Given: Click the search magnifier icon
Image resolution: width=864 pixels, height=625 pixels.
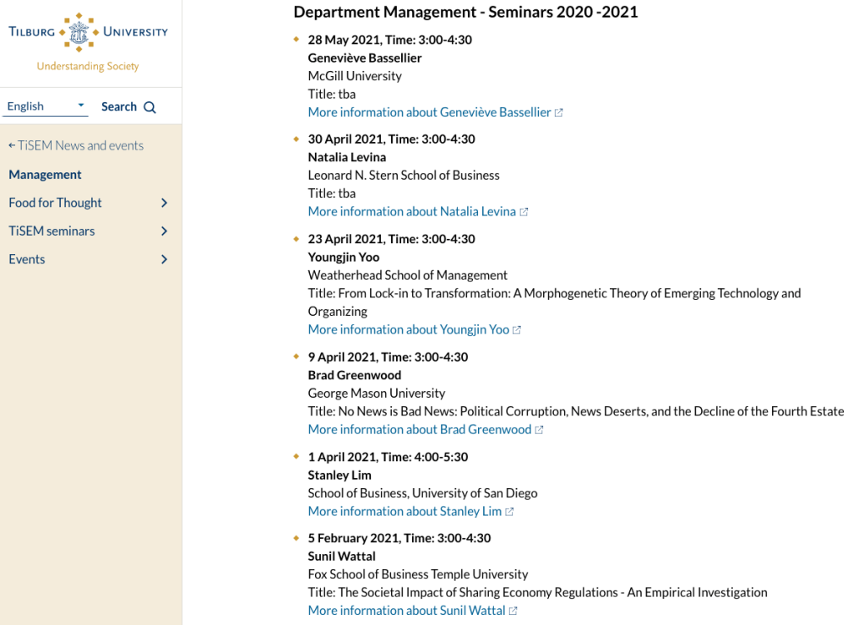Looking at the screenshot, I should (x=149, y=107).
